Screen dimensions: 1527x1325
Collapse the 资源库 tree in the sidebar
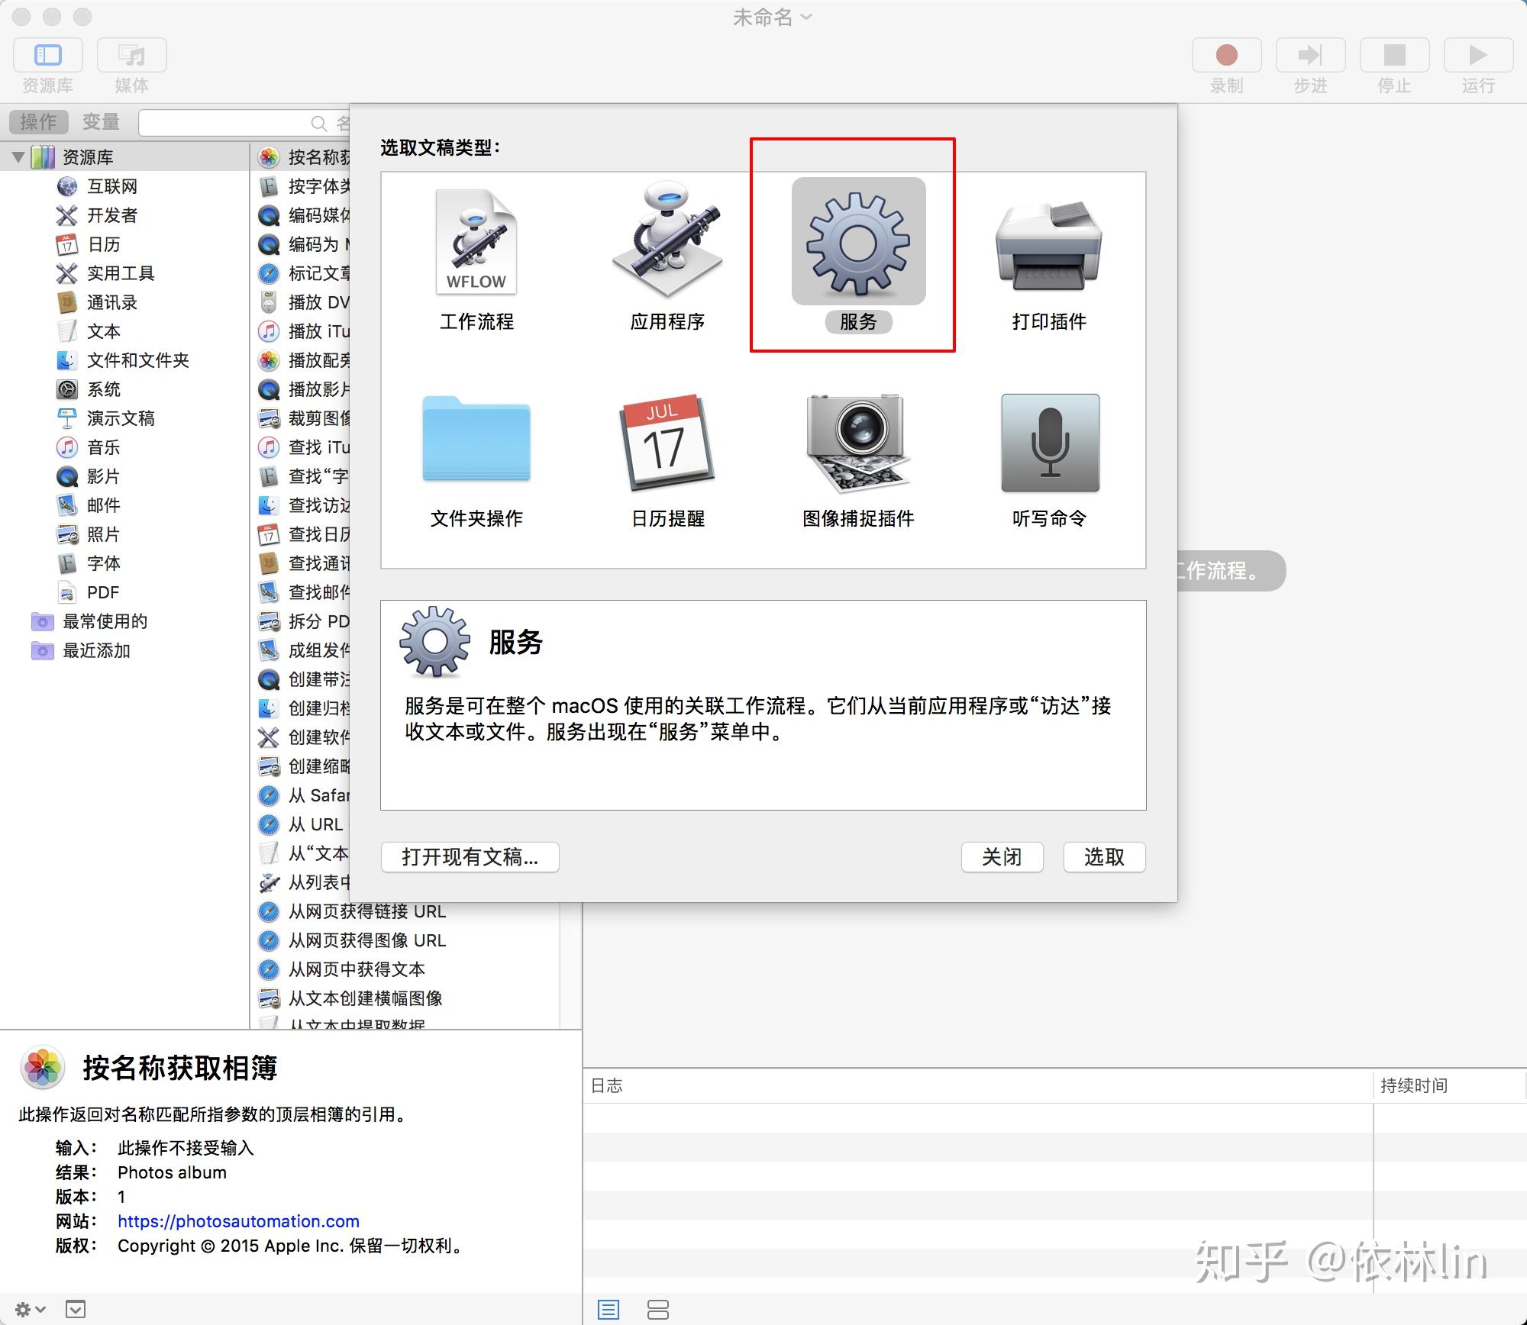coord(18,156)
